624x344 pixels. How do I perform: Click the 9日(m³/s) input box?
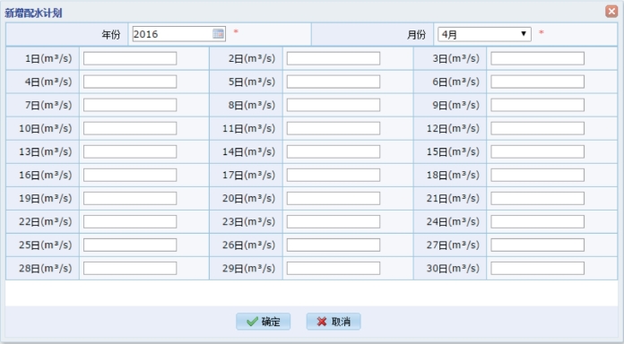(537, 105)
